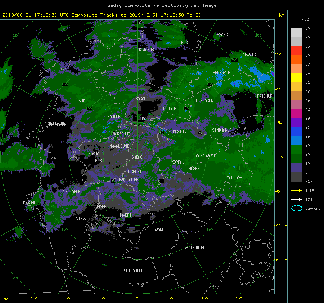Click the SIRSI city label
Image resolution: width=324 pixels, height=303 pixels.
[81, 218]
